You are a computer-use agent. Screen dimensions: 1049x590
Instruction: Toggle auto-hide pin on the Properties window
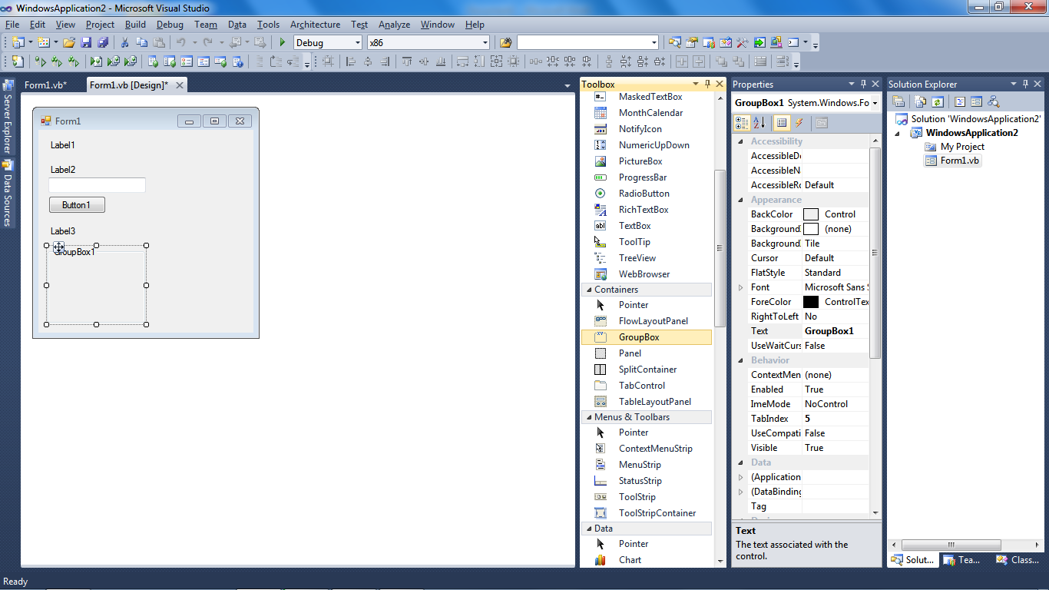click(x=863, y=84)
